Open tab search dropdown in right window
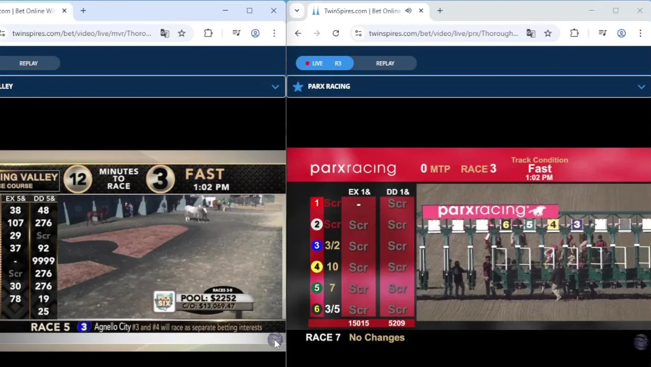This screenshot has height=367, width=651. coord(297,11)
